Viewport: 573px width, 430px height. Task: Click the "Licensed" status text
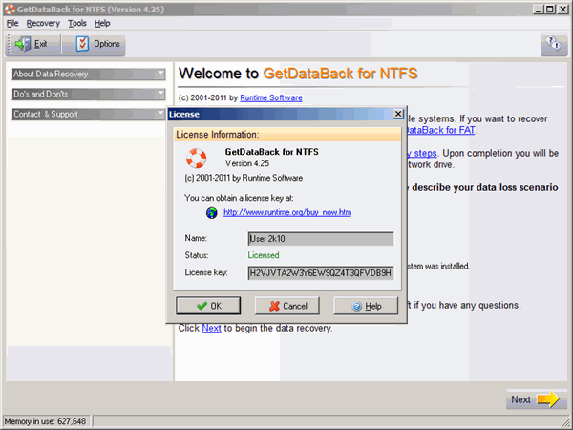(264, 255)
